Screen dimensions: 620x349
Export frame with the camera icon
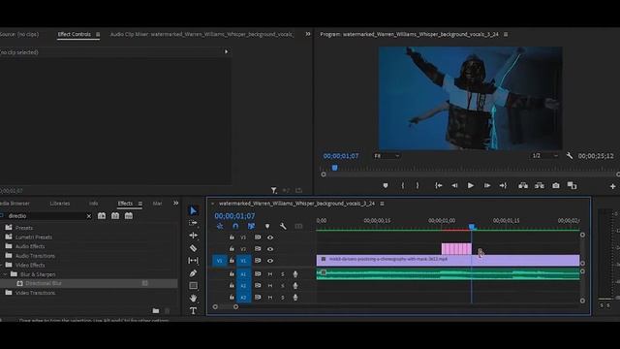click(555, 185)
